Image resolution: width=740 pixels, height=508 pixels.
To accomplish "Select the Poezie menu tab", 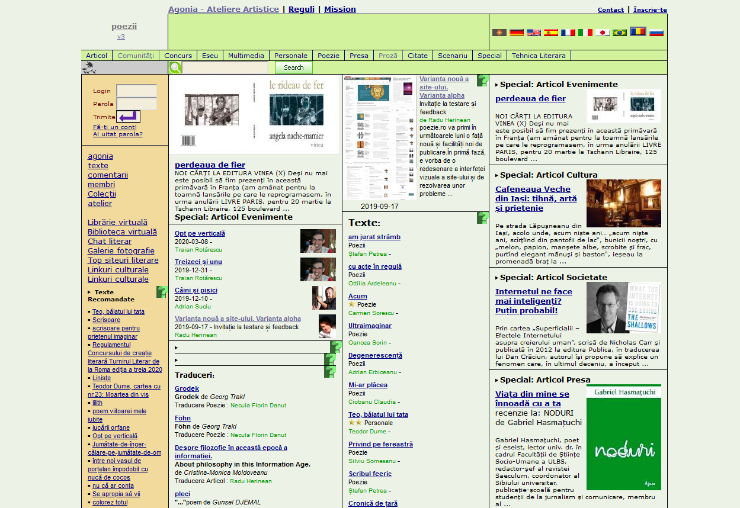I will click(x=328, y=56).
